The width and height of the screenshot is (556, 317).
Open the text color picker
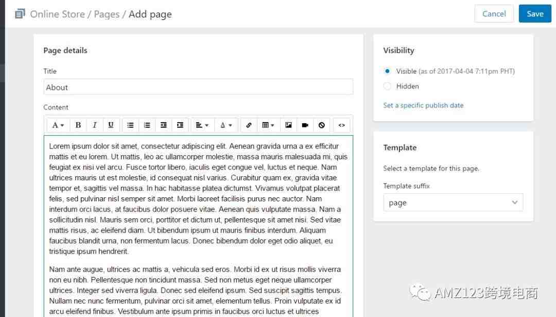(226, 125)
